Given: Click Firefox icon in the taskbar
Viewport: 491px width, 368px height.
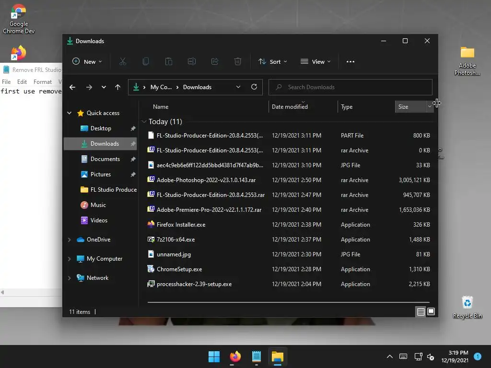Looking at the screenshot, I should (235, 356).
